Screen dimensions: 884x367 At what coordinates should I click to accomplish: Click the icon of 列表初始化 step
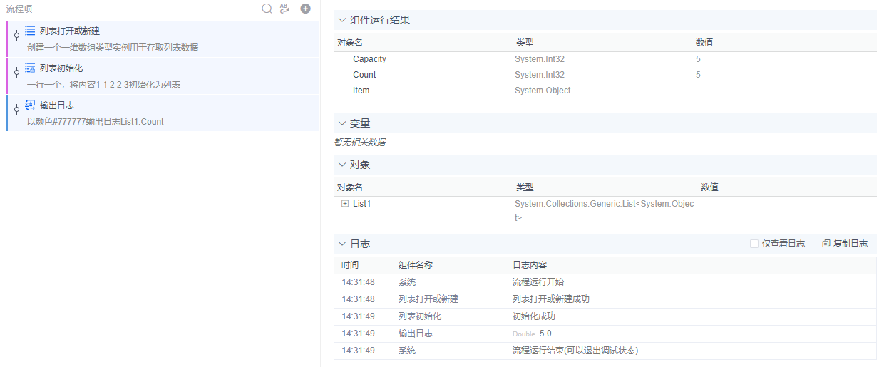click(x=30, y=68)
